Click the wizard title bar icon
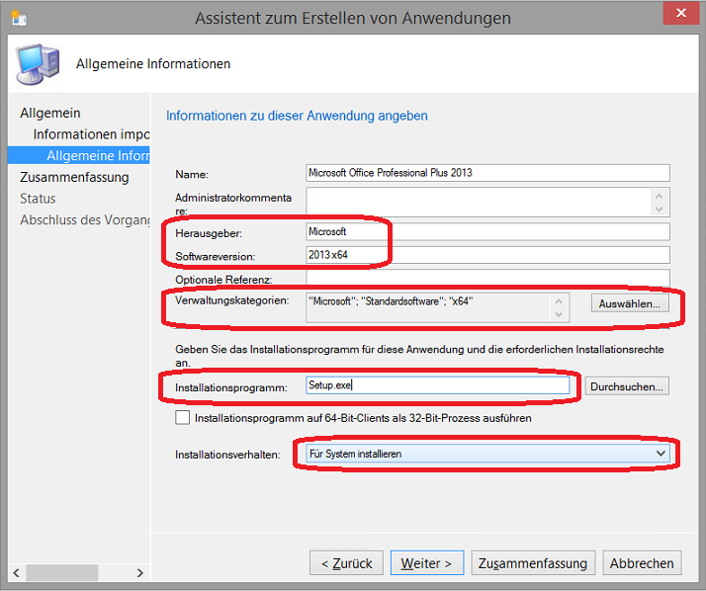The height and width of the screenshot is (591, 706). (19, 18)
